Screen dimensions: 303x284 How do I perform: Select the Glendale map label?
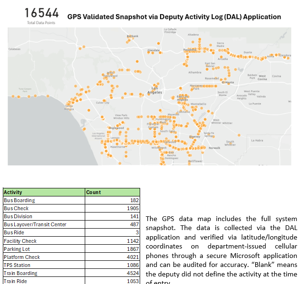point(153,50)
